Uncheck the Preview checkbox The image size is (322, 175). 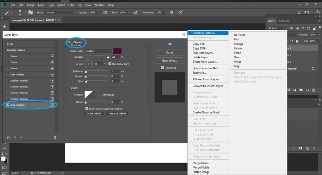click(163, 68)
